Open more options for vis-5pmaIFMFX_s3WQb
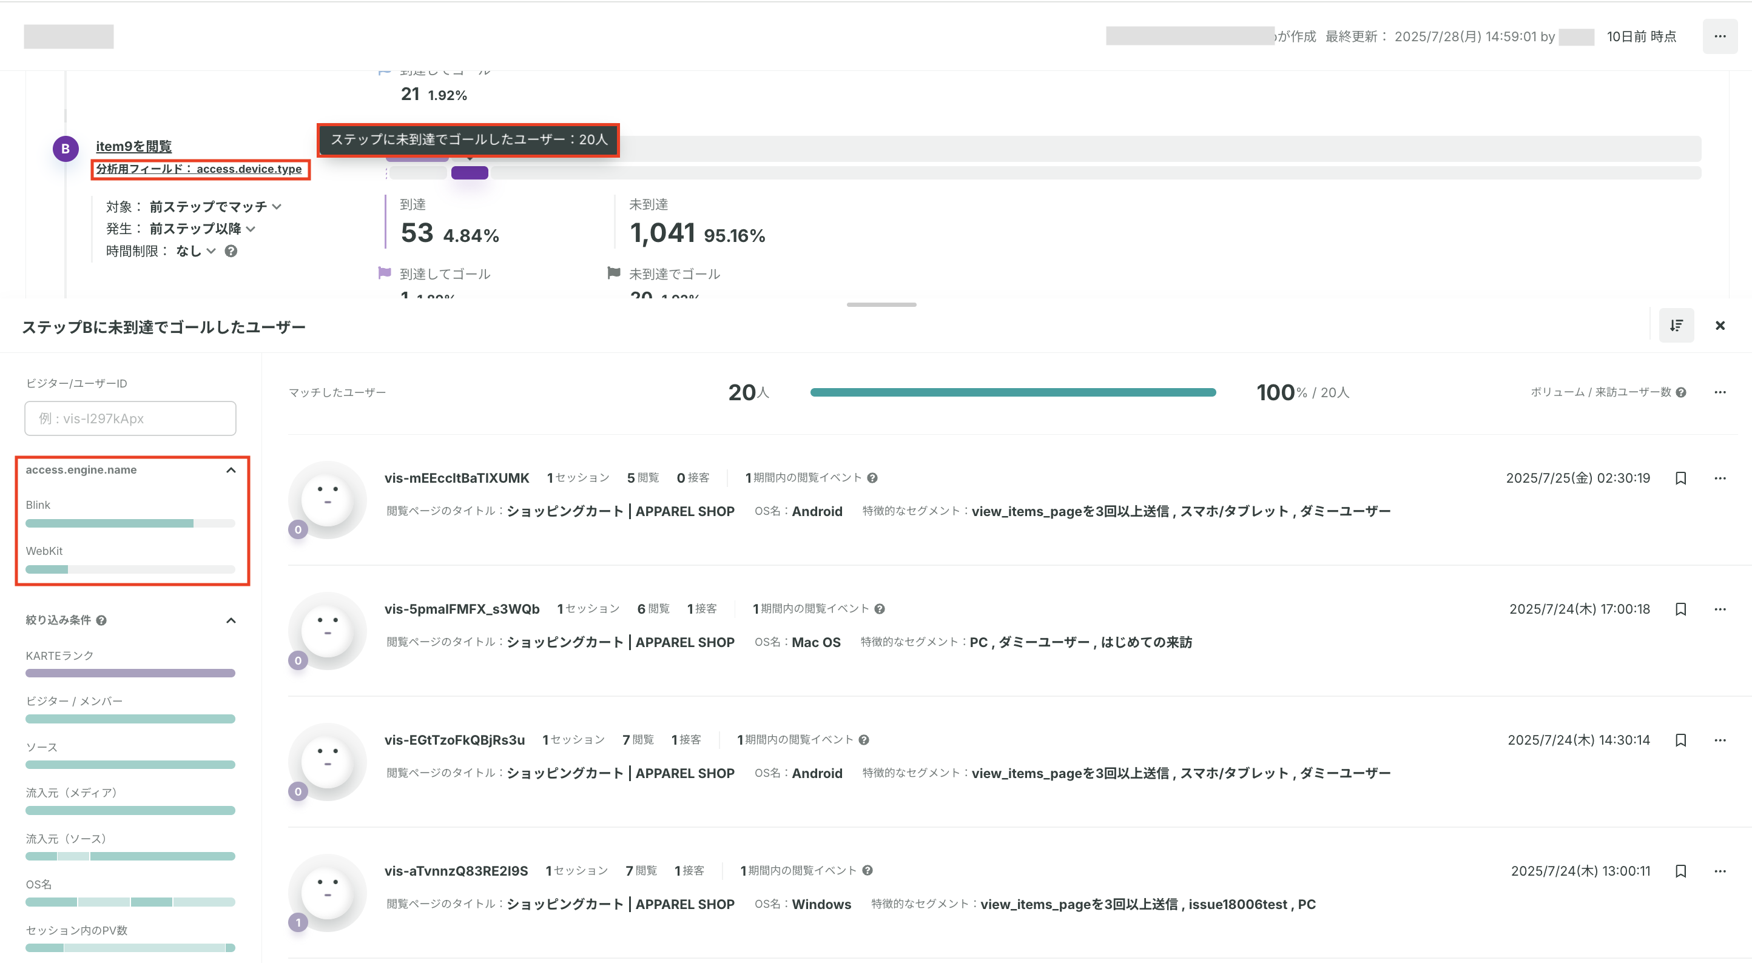1752x963 pixels. tap(1720, 609)
